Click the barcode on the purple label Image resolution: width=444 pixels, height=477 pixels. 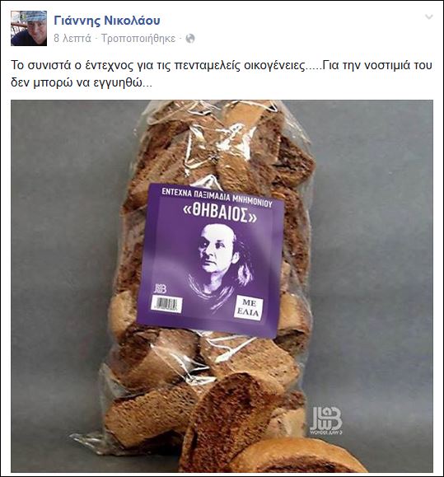pyautogui.click(x=166, y=304)
